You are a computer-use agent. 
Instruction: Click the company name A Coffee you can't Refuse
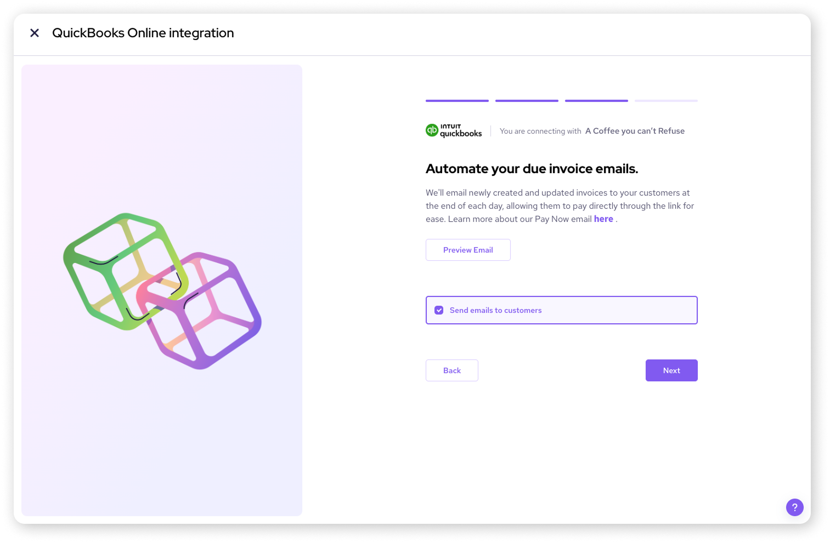(635, 131)
